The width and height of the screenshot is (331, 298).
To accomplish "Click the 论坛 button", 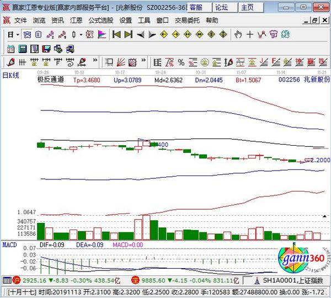I will point(225,8).
